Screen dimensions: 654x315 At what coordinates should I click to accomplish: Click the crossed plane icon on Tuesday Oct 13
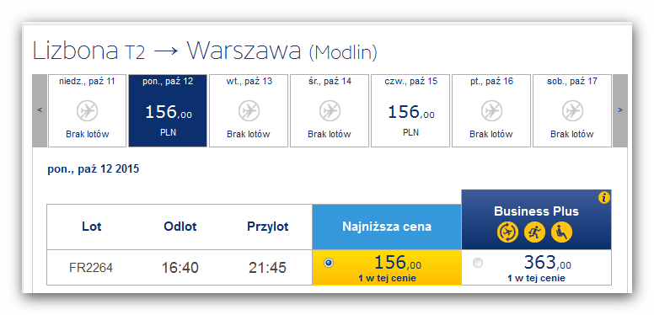(249, 111)
